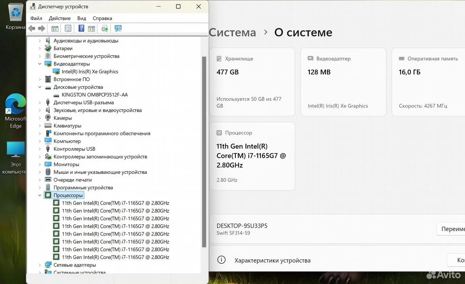Open the Видеоадаптер card showing 128 MB
The image size is (465, 284).
click(x=343, y=82)
